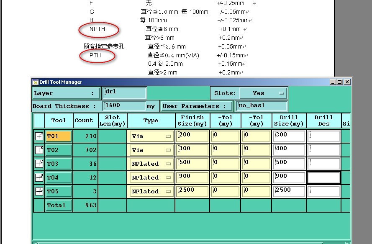This screenshot has width=372, height=244.
Task: Click the +Tol field for T03
Action: (225, 164)
